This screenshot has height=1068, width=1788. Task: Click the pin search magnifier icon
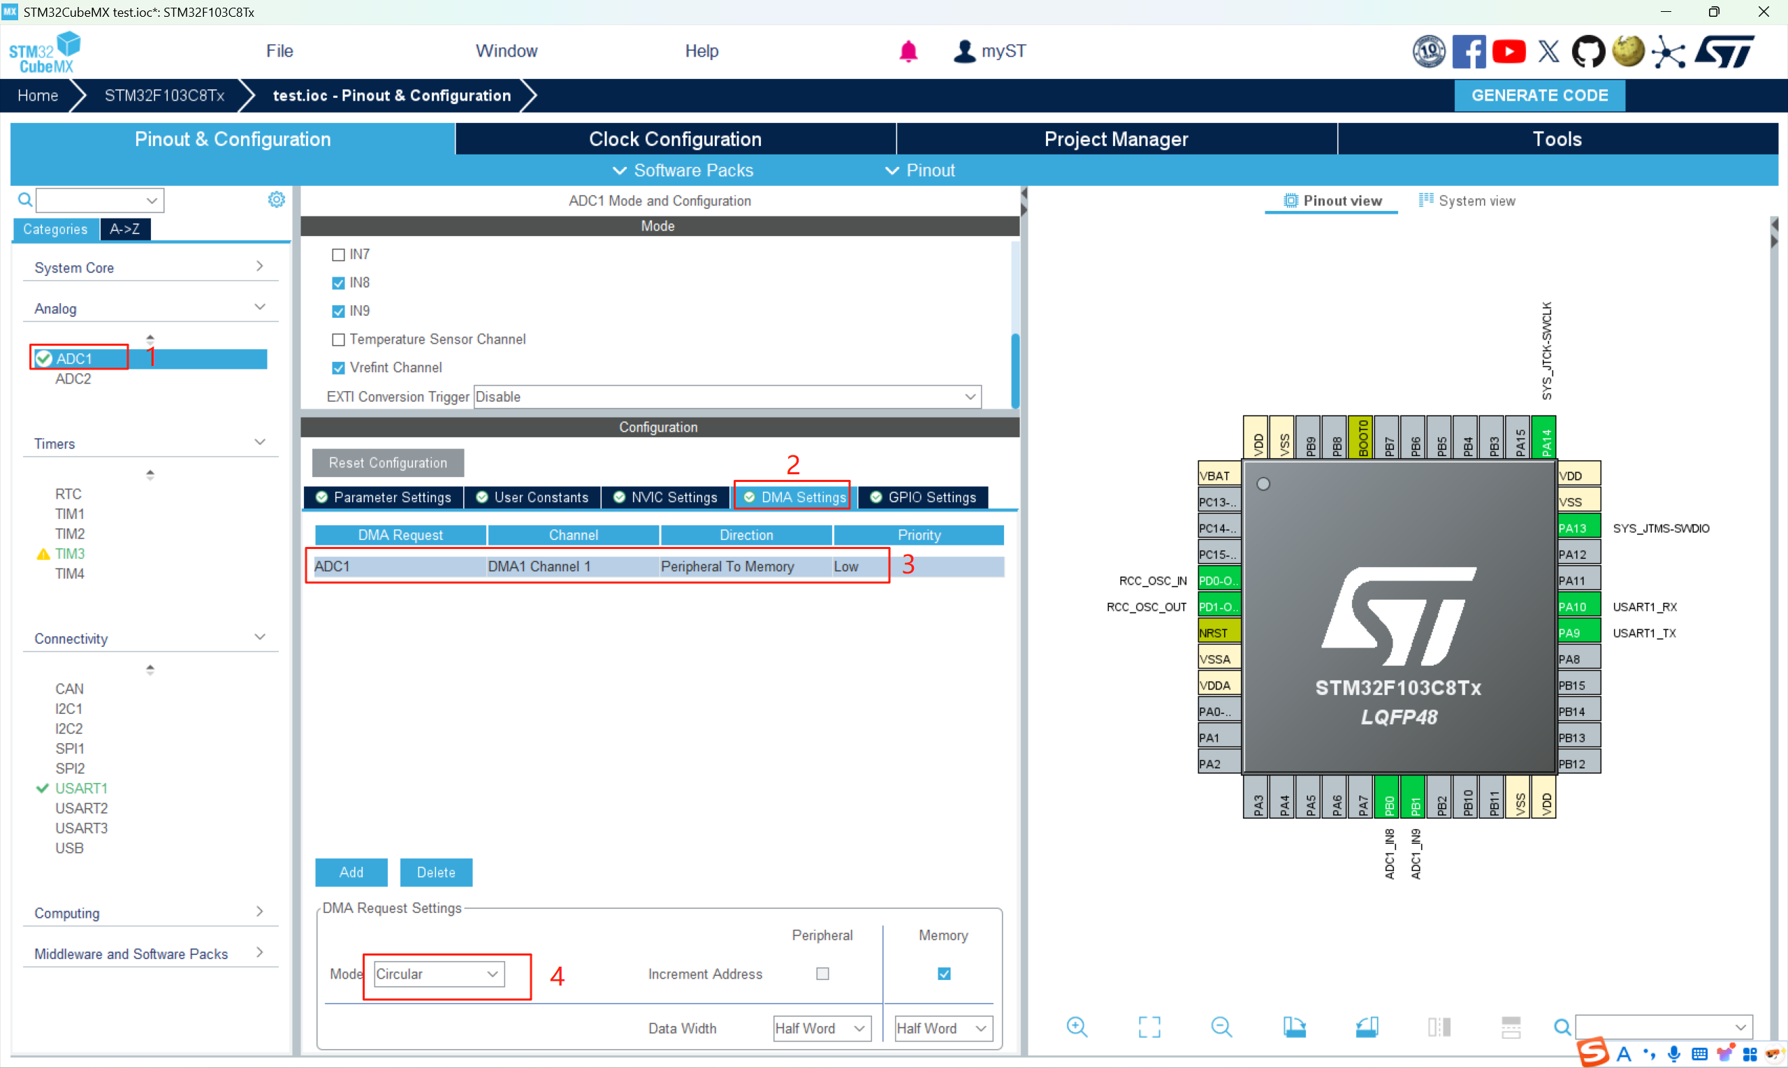coord(1562,1027)
